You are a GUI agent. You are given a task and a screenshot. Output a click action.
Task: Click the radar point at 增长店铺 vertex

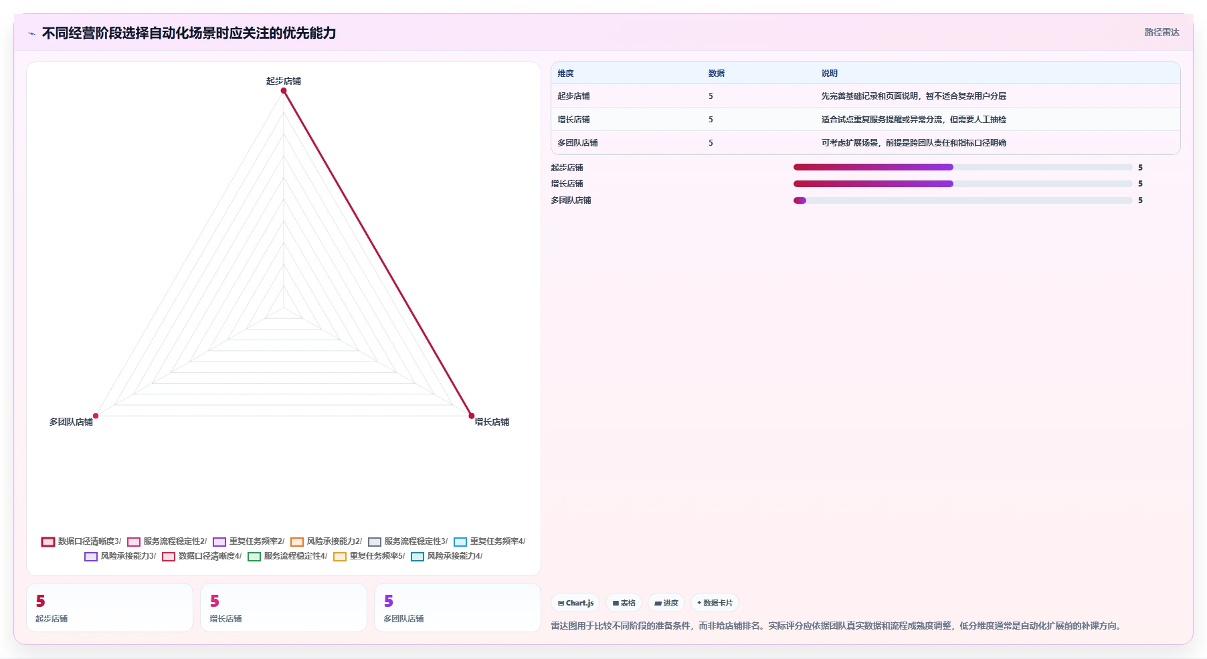472,416
